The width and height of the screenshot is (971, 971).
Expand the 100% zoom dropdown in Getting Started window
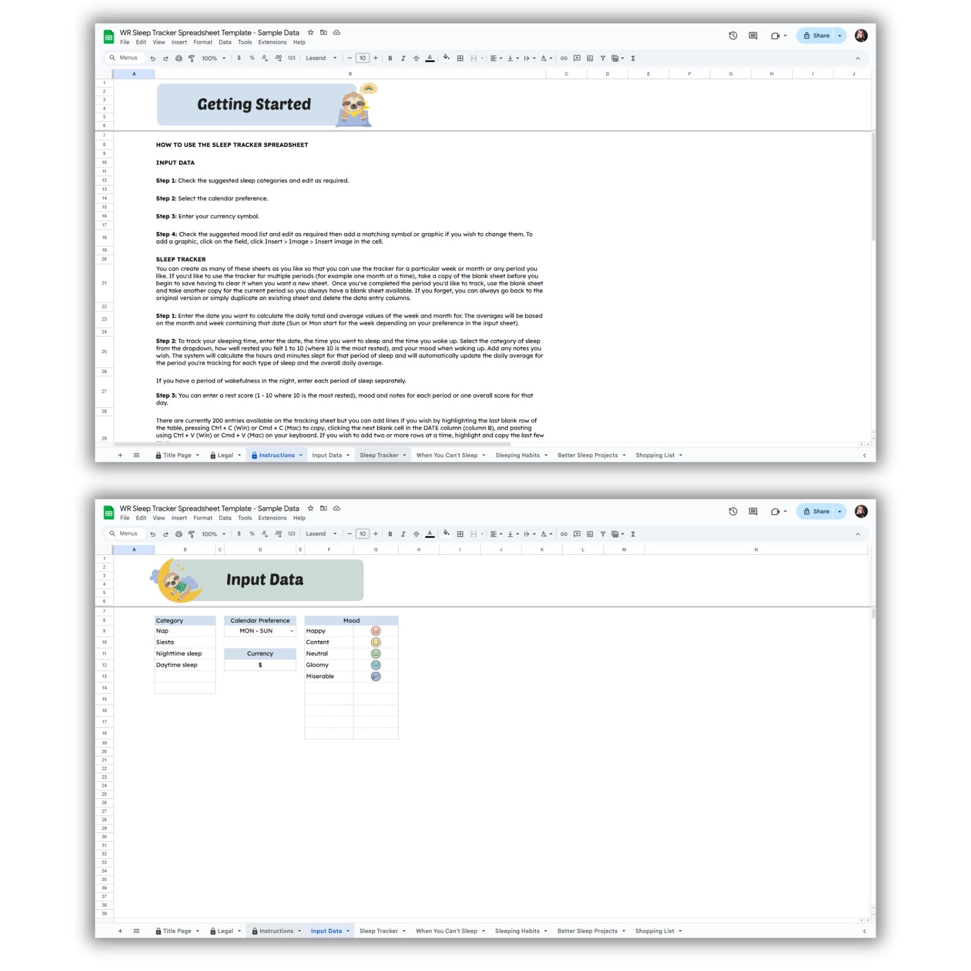tap(214, 58)
